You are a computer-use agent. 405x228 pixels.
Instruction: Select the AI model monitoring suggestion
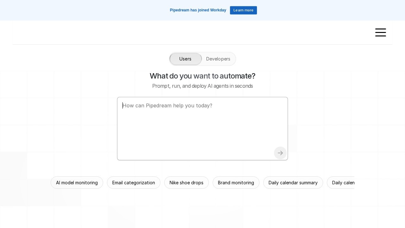pyautogui.click(x=77, y=183)
